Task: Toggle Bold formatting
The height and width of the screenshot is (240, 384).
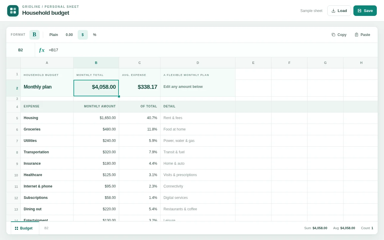Action: coord(34,35)
